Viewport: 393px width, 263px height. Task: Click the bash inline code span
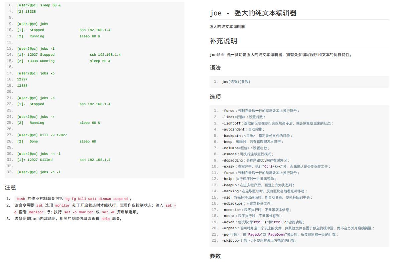[x=21, y=199]
